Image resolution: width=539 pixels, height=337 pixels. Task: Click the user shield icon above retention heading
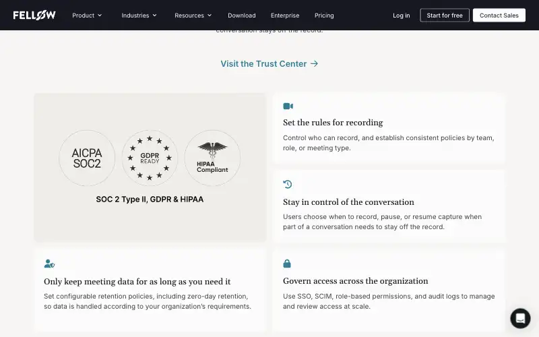pos(49,264)
